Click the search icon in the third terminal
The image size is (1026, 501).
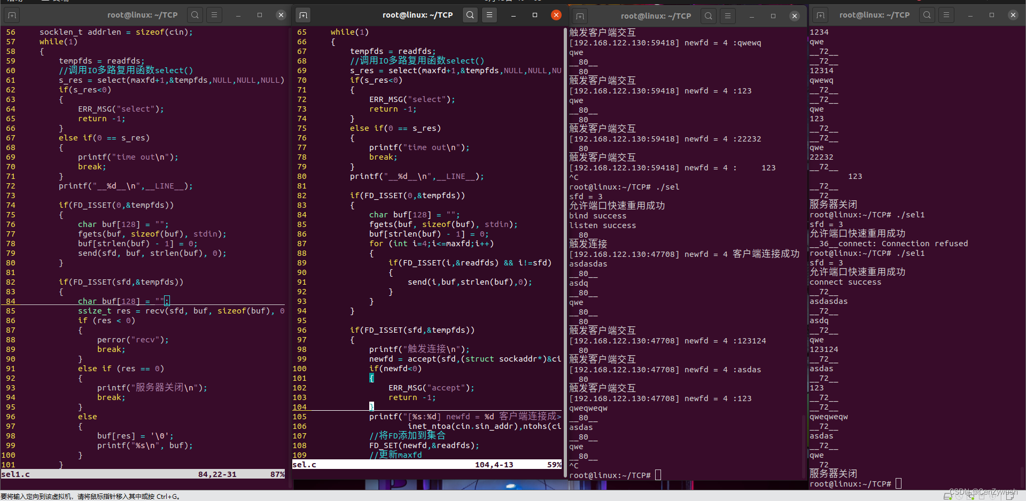point(708,15)
